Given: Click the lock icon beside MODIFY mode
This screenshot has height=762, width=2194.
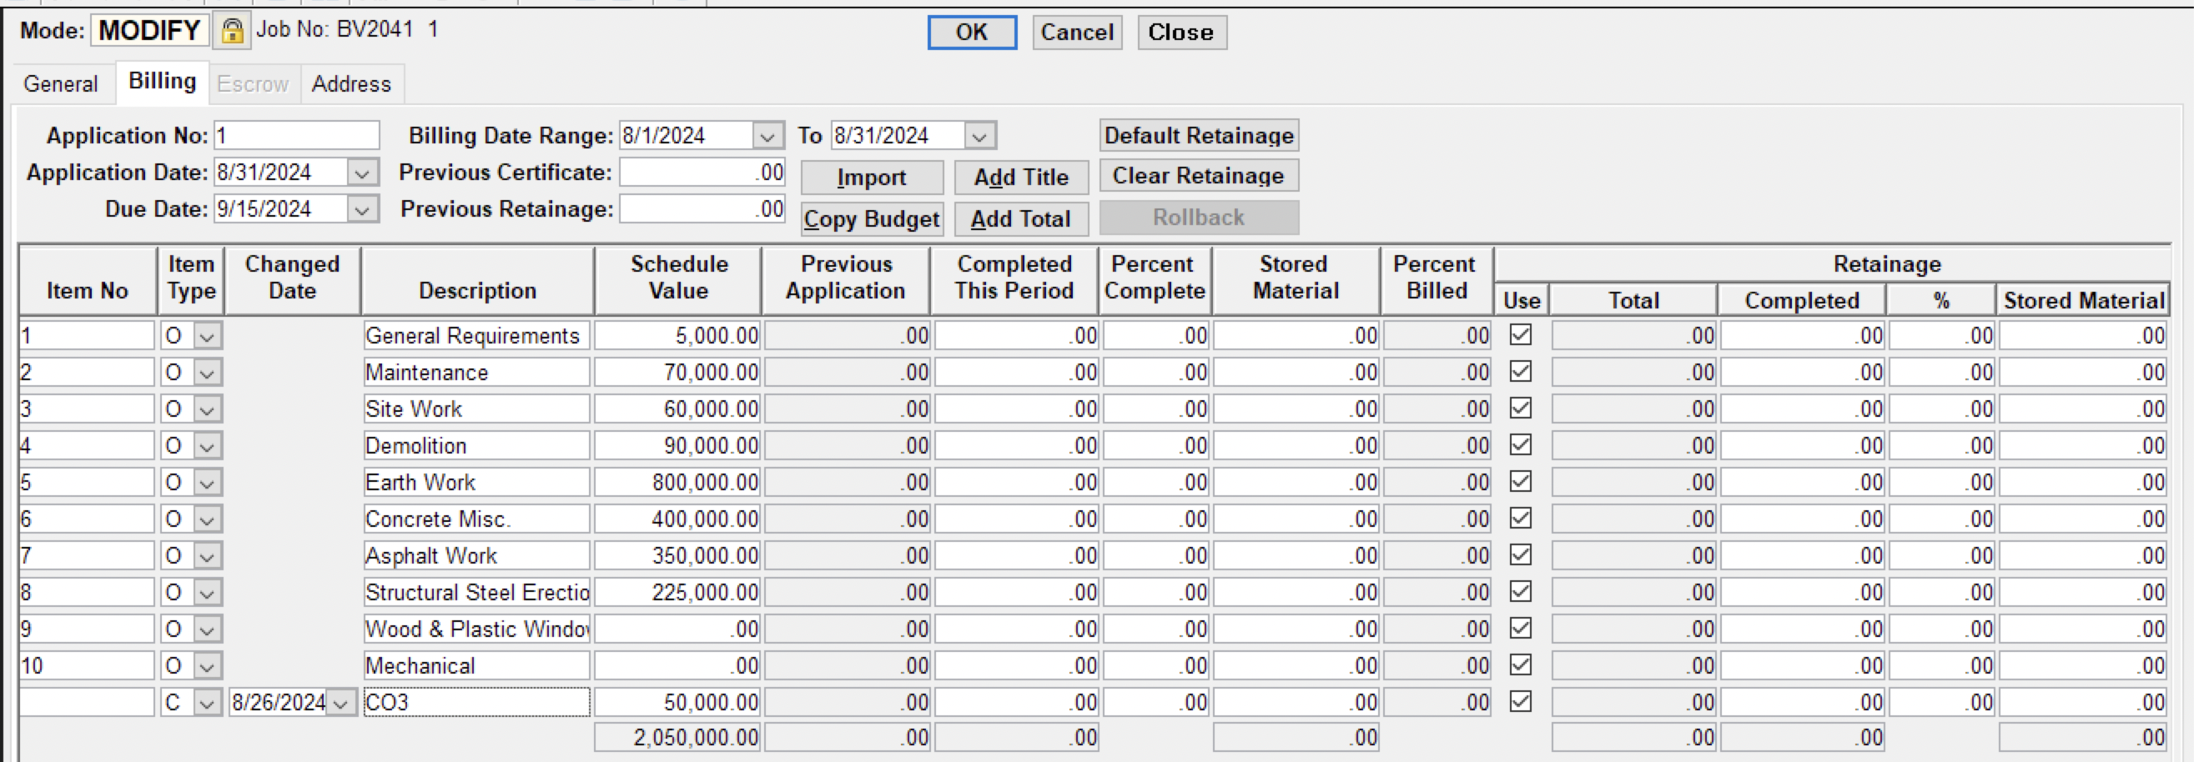Looking at the screenshot, I should coord(232,31).
